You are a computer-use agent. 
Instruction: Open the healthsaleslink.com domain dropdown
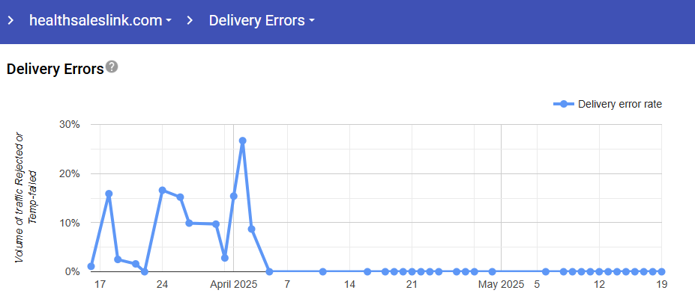[x=100, y=20]
